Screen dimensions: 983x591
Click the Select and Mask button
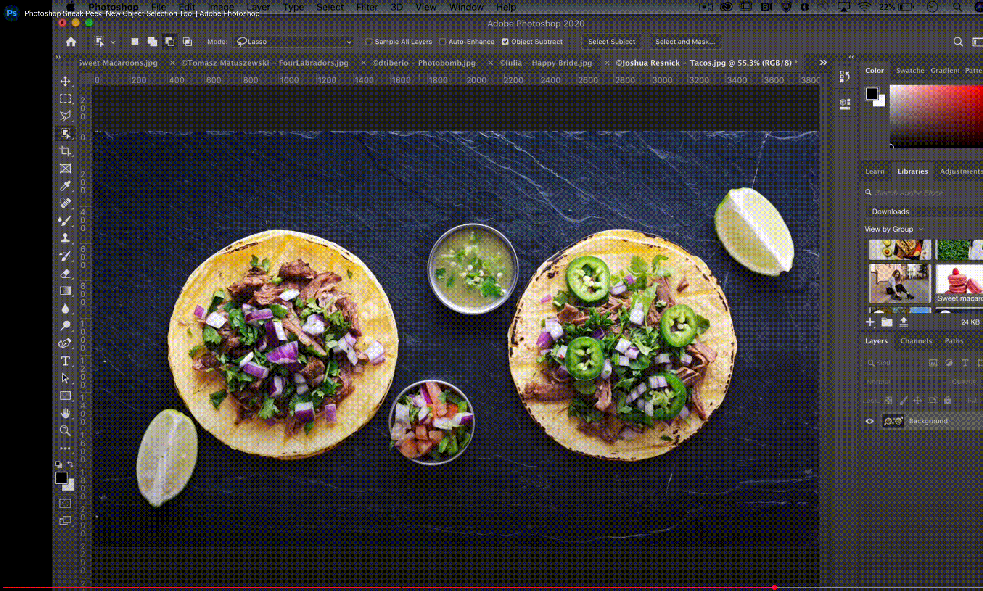tap(684, 42)
